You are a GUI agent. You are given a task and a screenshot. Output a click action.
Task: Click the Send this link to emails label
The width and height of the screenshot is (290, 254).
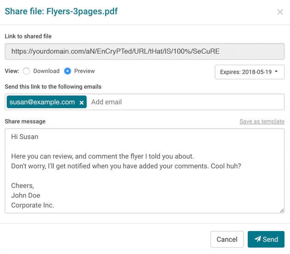[x=53, y=87]
